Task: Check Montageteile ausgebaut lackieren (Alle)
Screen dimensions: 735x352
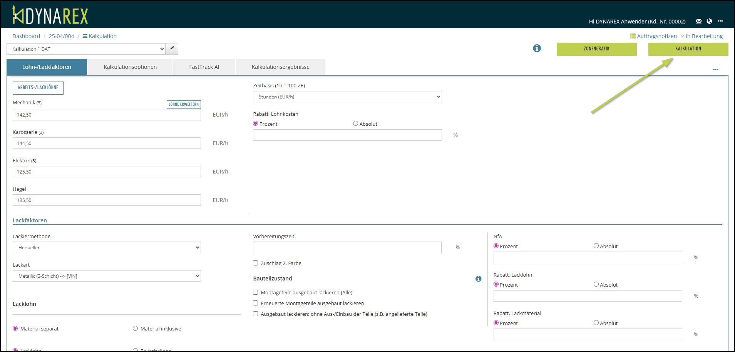Action: click(x=256, y=292)
